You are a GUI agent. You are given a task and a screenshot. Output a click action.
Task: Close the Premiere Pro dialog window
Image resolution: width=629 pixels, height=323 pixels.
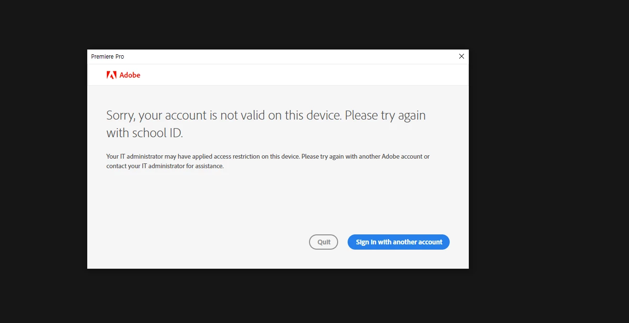click(461, 56)
